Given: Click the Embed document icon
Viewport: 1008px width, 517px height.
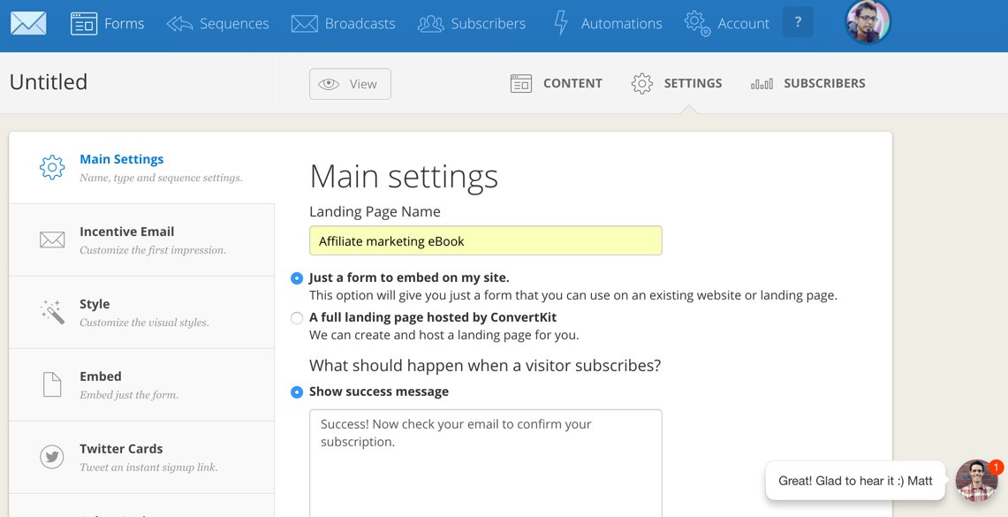Looking at the screenshot, I should coord(52,384).
